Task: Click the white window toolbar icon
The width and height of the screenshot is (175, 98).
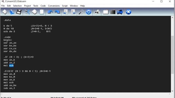Action: (106, 12)
